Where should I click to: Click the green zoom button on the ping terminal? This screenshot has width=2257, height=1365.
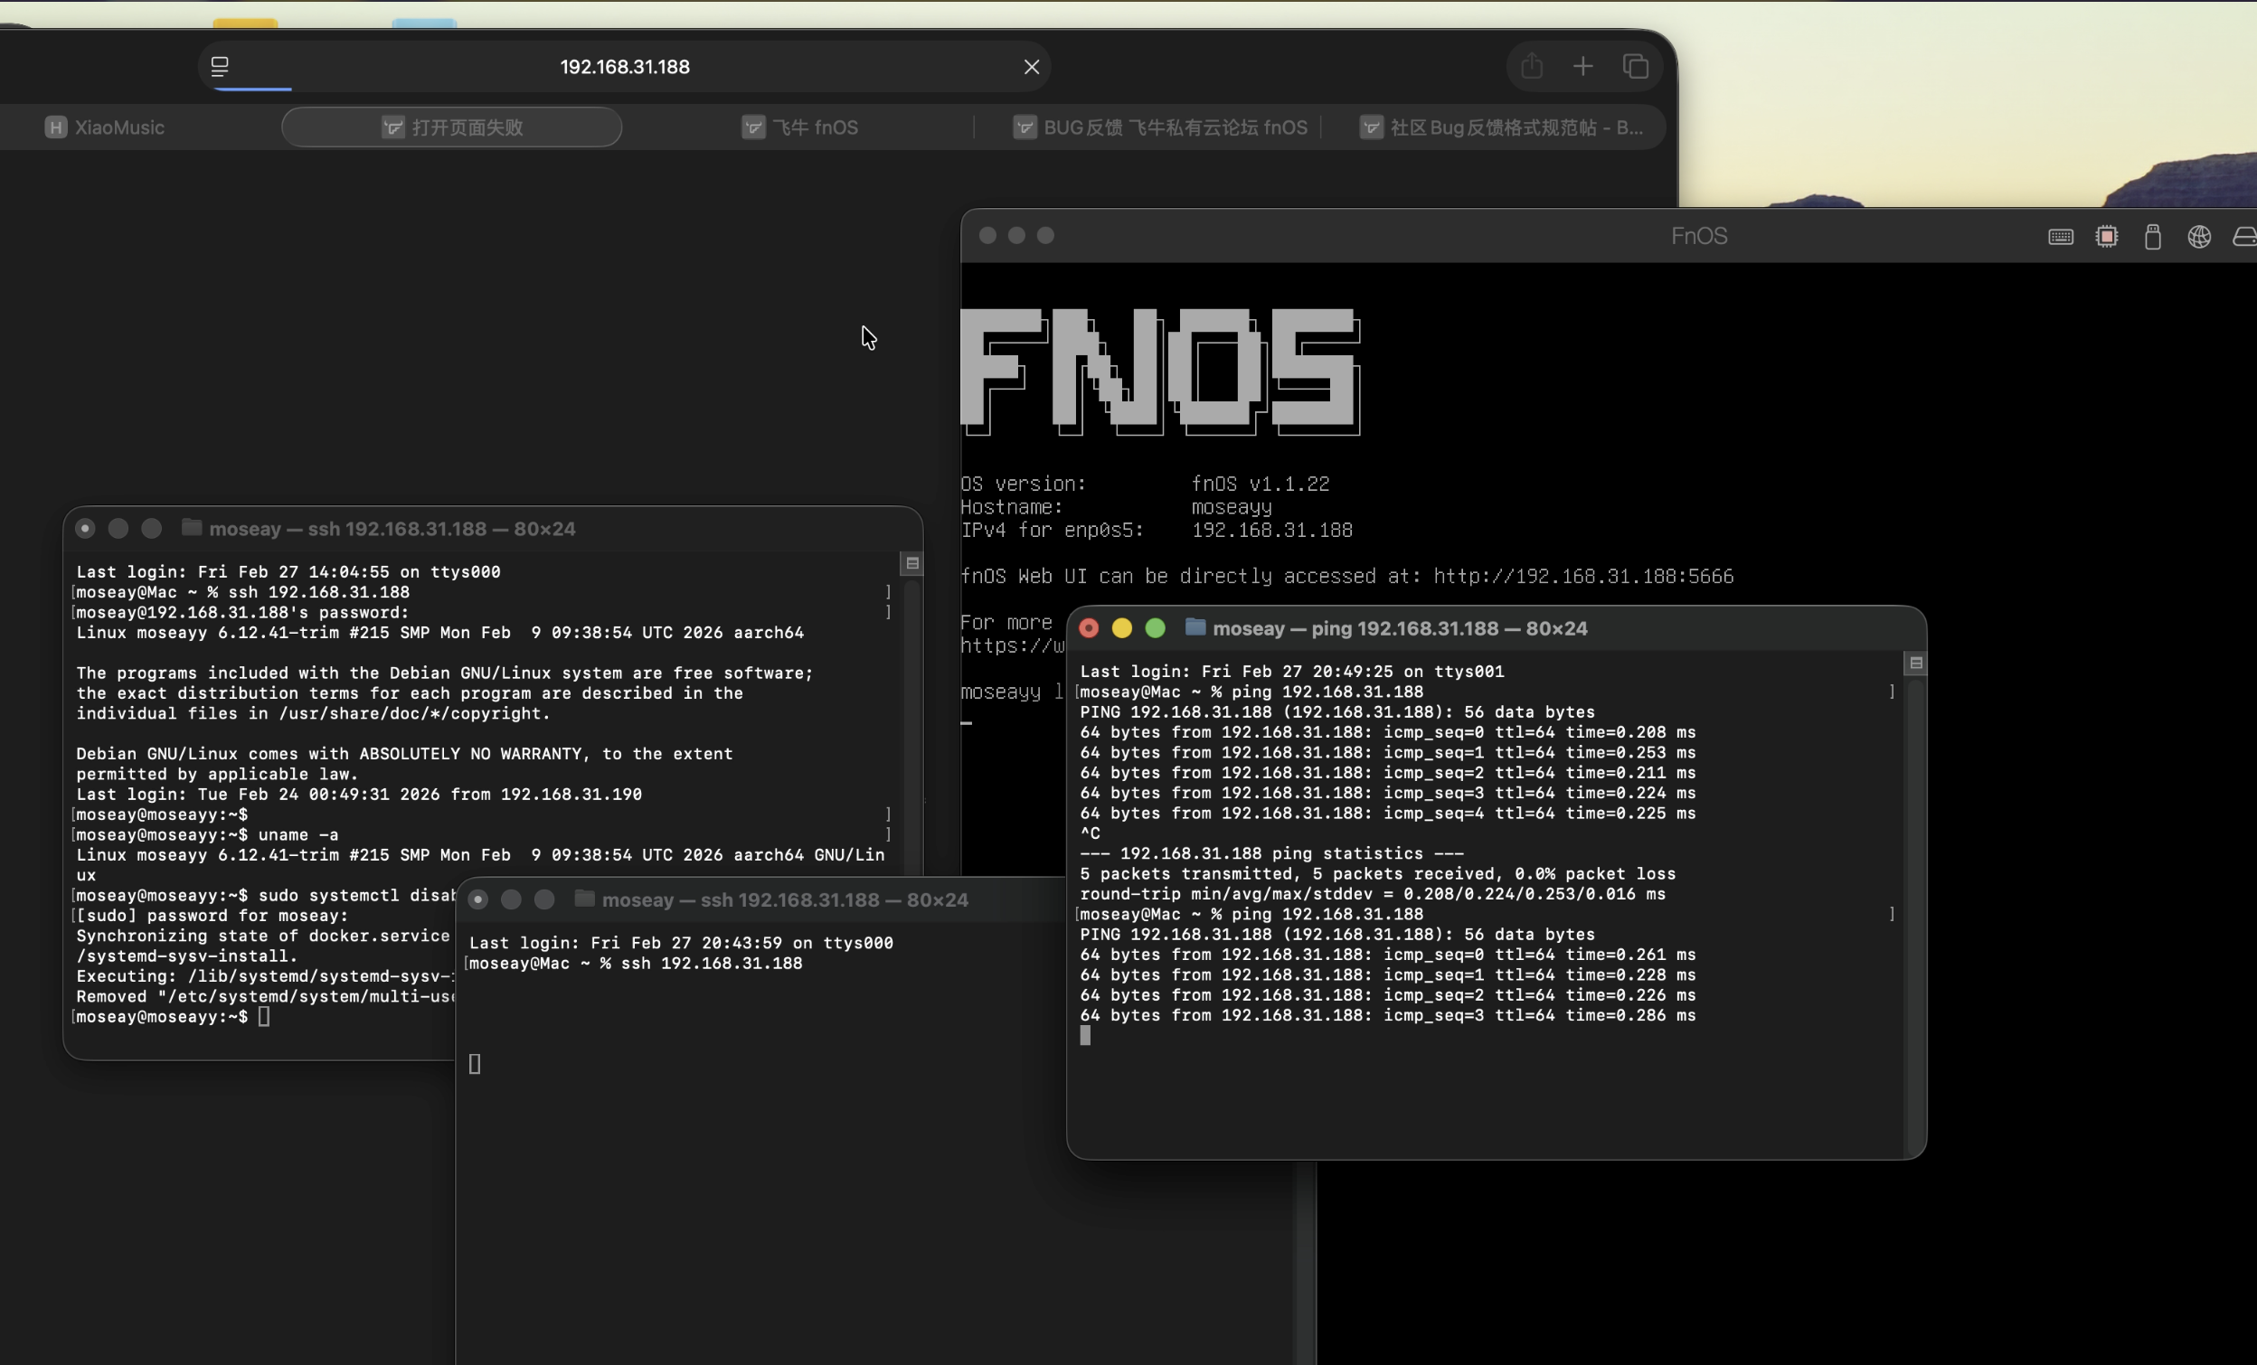point(1155,628)
